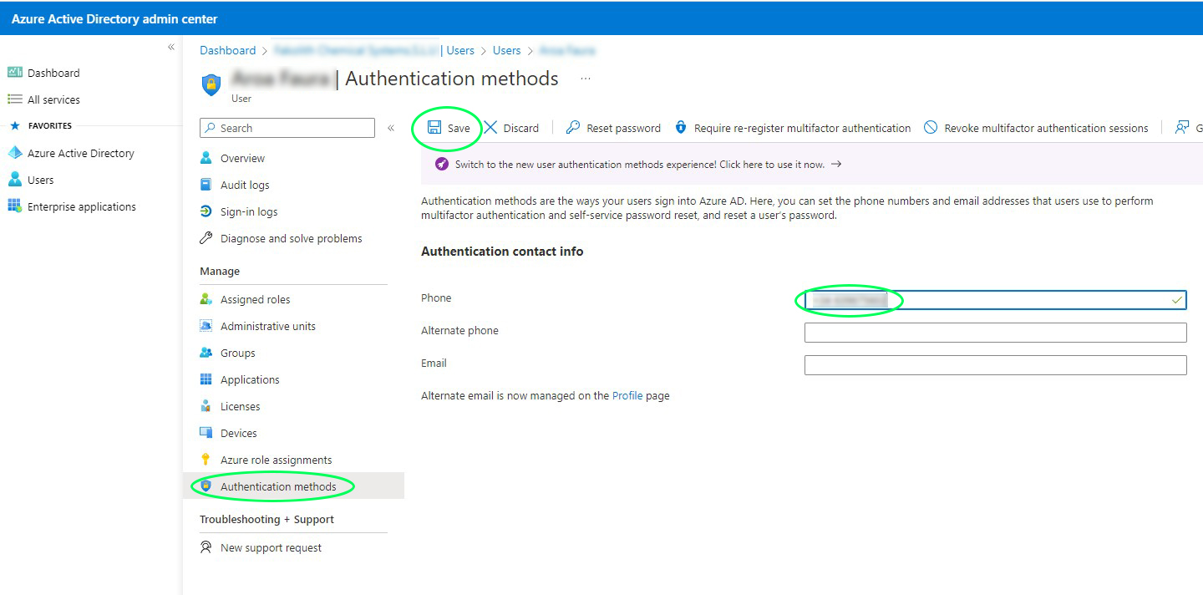The height and width of the screenshot is (595, 1203).
Task: Click Reset password in the toolbar
Action: [x=613, y=128]
